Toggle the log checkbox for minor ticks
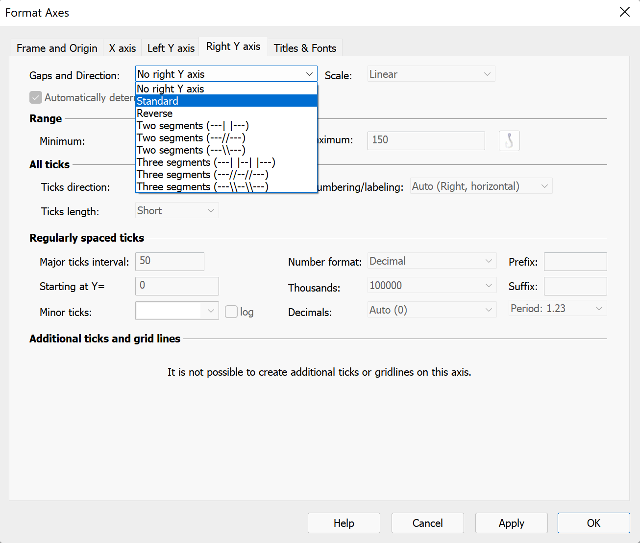Viewport: 640px width, 543px height. 231,312
